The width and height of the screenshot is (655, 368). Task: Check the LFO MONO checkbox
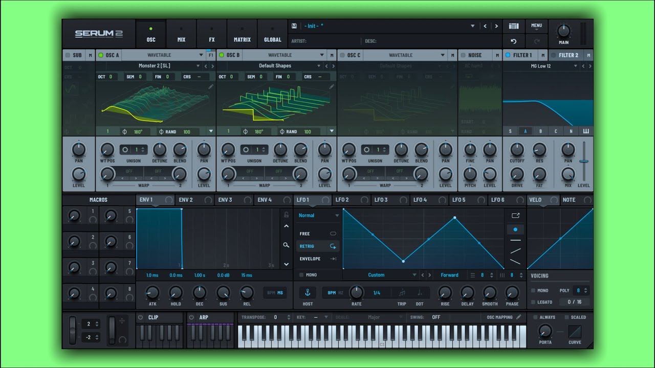point(301,275)
